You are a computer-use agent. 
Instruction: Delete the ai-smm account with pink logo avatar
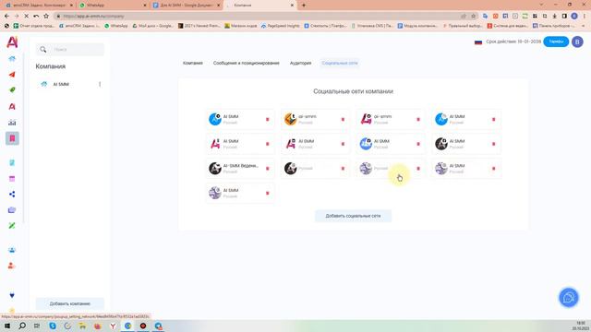[418, 119]
